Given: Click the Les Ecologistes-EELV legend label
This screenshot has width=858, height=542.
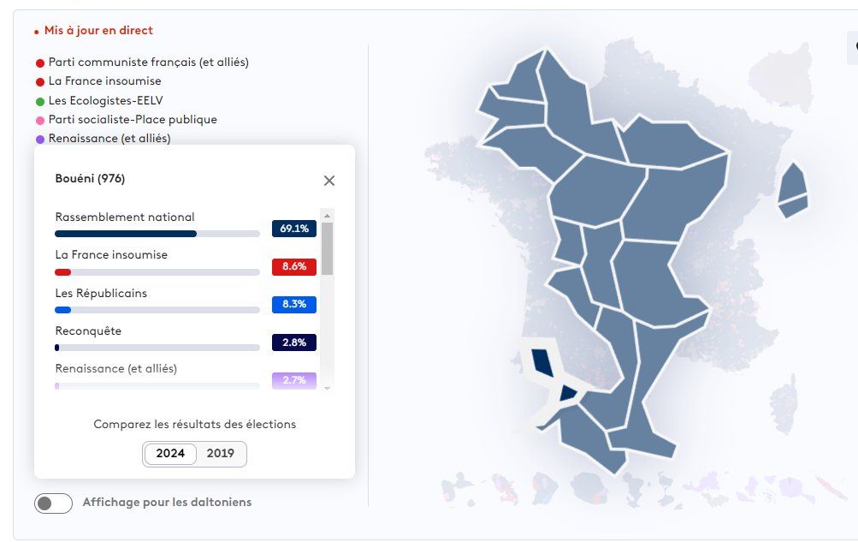Looking at the screenshot, I should [x=105, y=100].
